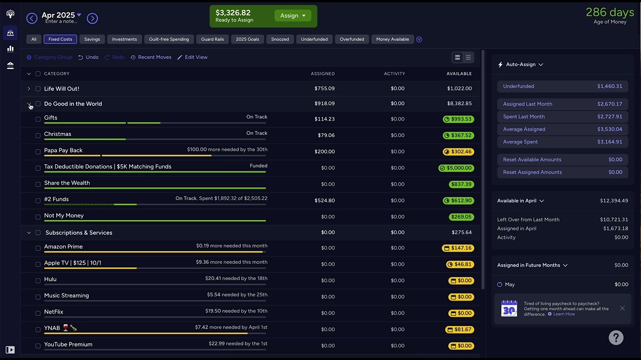Open the filter options icon beside Money Available
641x360 pixels.
pyautogui.click(x=419, y=39)
